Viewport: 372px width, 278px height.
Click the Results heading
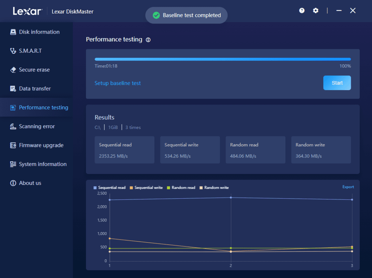(104, 117)
